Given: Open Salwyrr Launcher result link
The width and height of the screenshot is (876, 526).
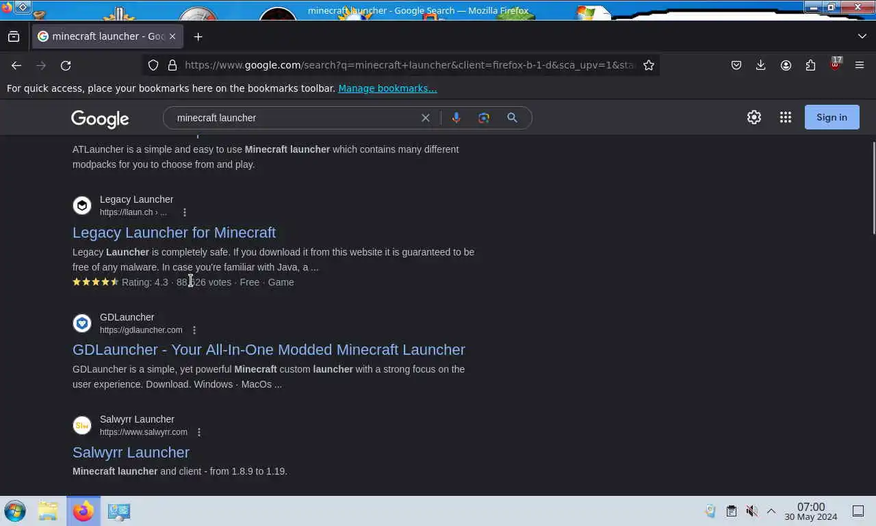Looking at the screenshot, I should point(131,452).
